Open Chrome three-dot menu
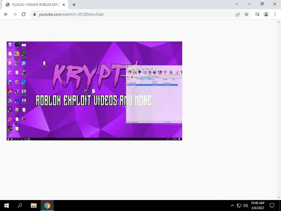The width and height of the screenshot is (281, 211). point(275,14)
